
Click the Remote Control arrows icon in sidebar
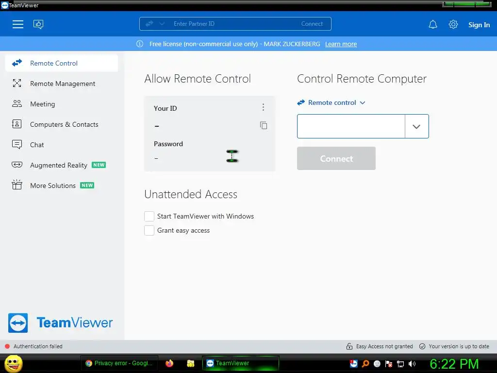(17, 63)
